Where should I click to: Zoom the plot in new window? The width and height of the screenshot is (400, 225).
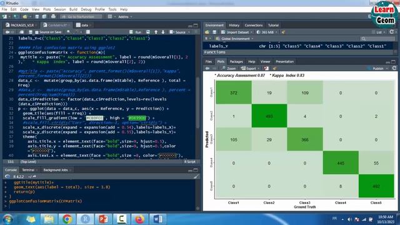point(229,68)
